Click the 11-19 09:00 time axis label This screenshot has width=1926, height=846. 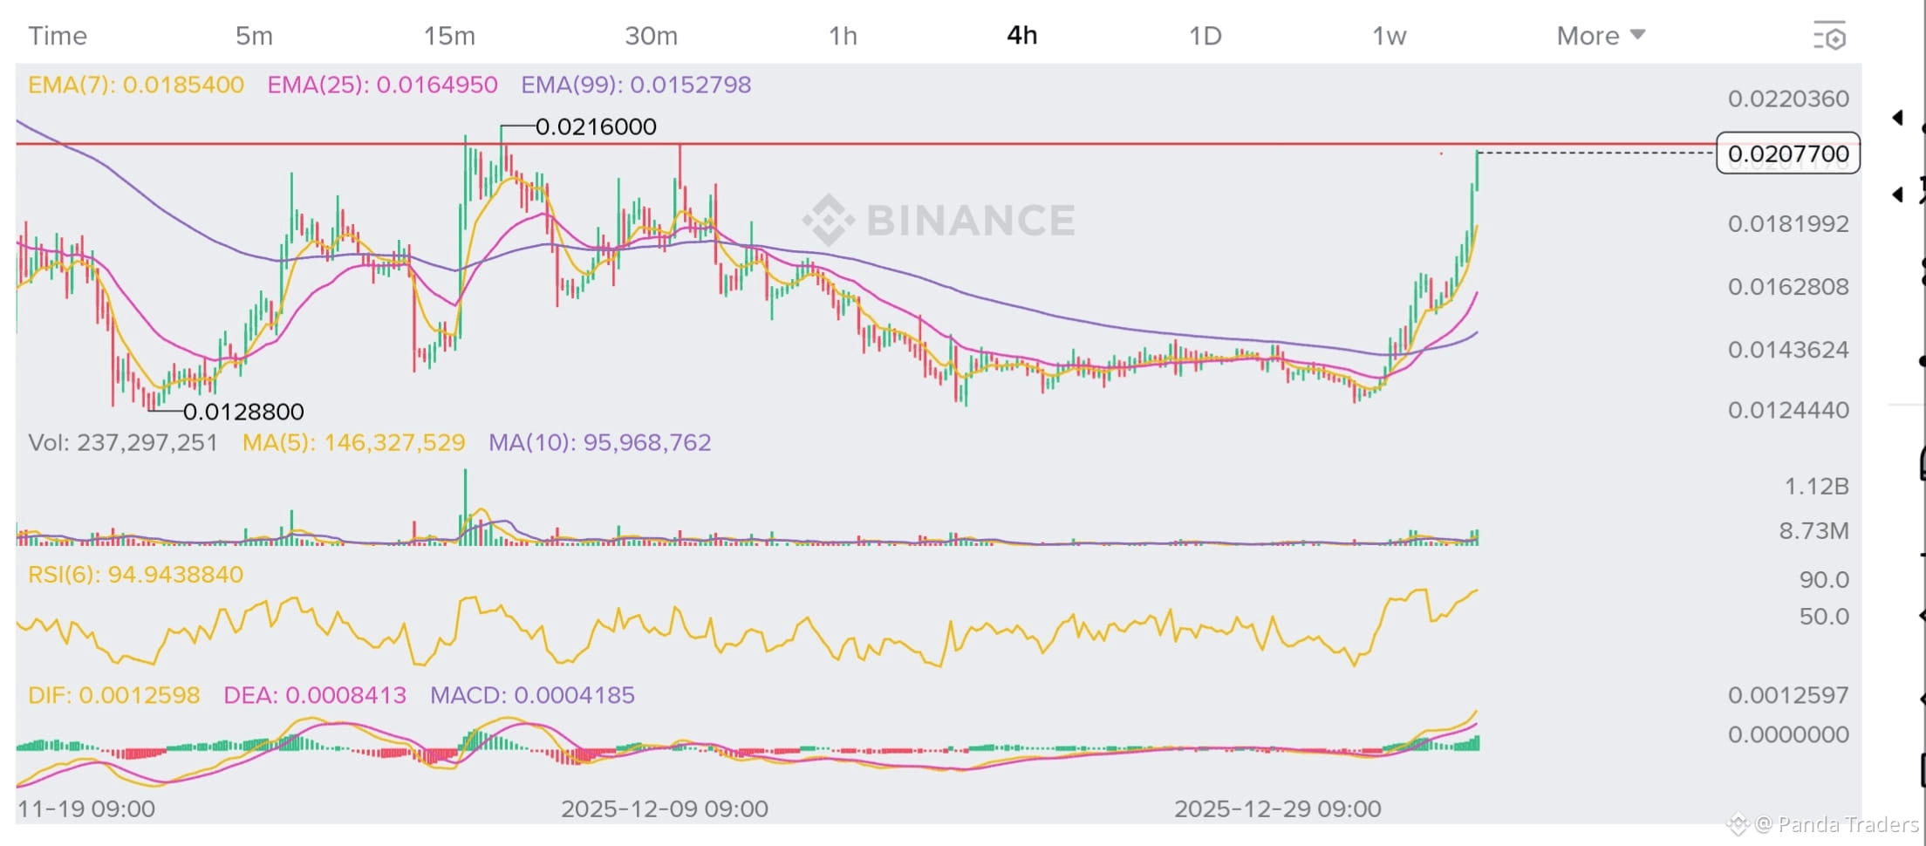(x=86, y=808)
